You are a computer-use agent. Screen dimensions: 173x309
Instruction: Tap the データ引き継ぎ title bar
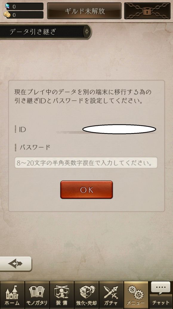tap(46, 32)
